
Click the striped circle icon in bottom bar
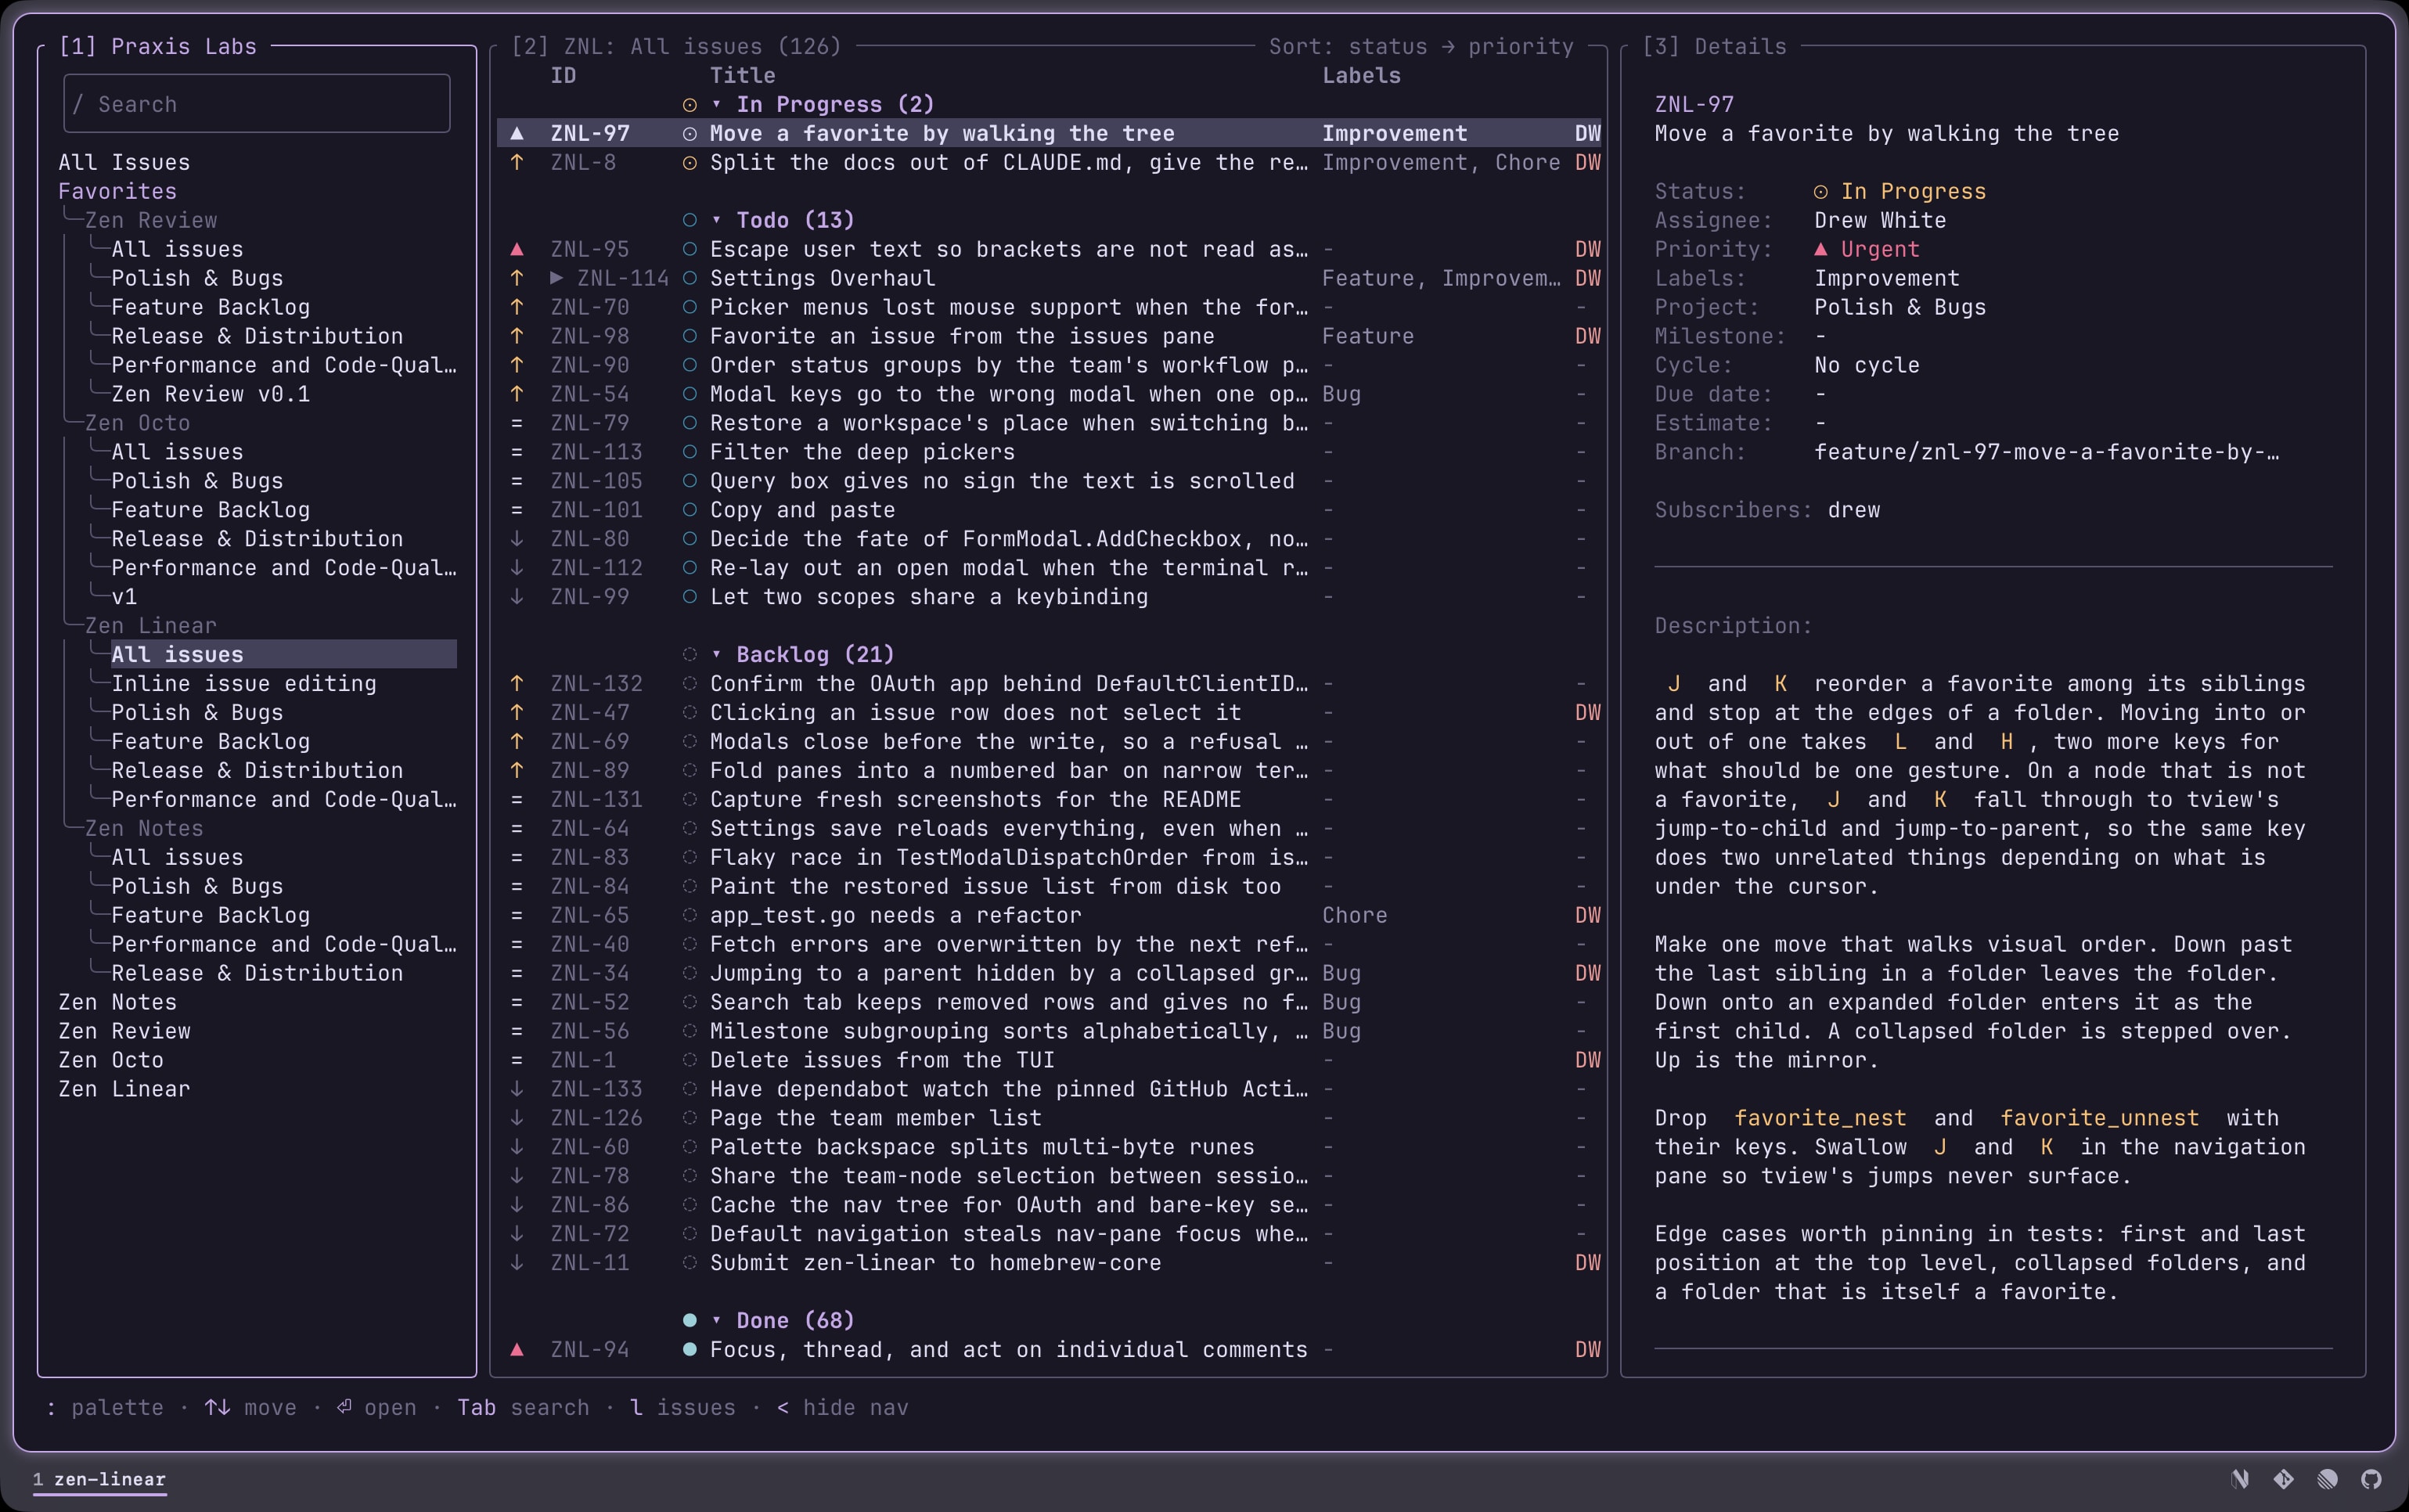tap(2328, 1479)
